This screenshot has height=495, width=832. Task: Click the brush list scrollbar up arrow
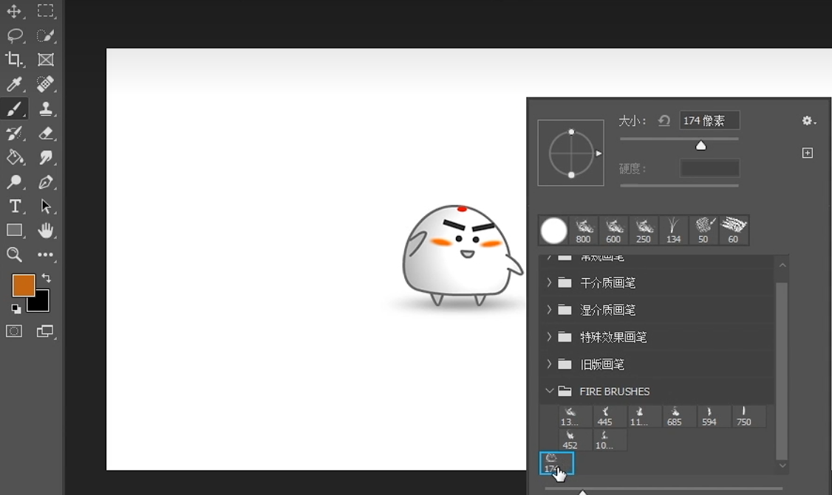pos(782,264)
